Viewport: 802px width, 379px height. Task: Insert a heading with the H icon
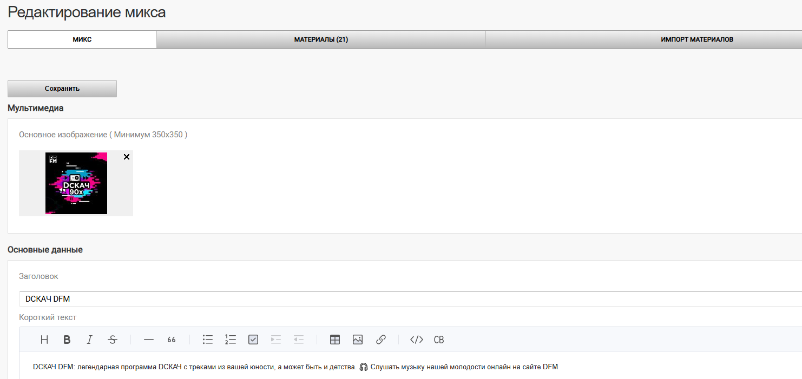coord(44,340)
